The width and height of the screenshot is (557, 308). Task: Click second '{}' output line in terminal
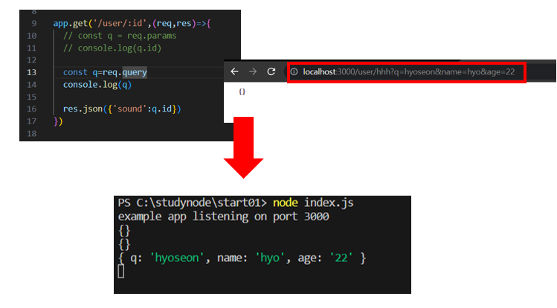(124, 245)
